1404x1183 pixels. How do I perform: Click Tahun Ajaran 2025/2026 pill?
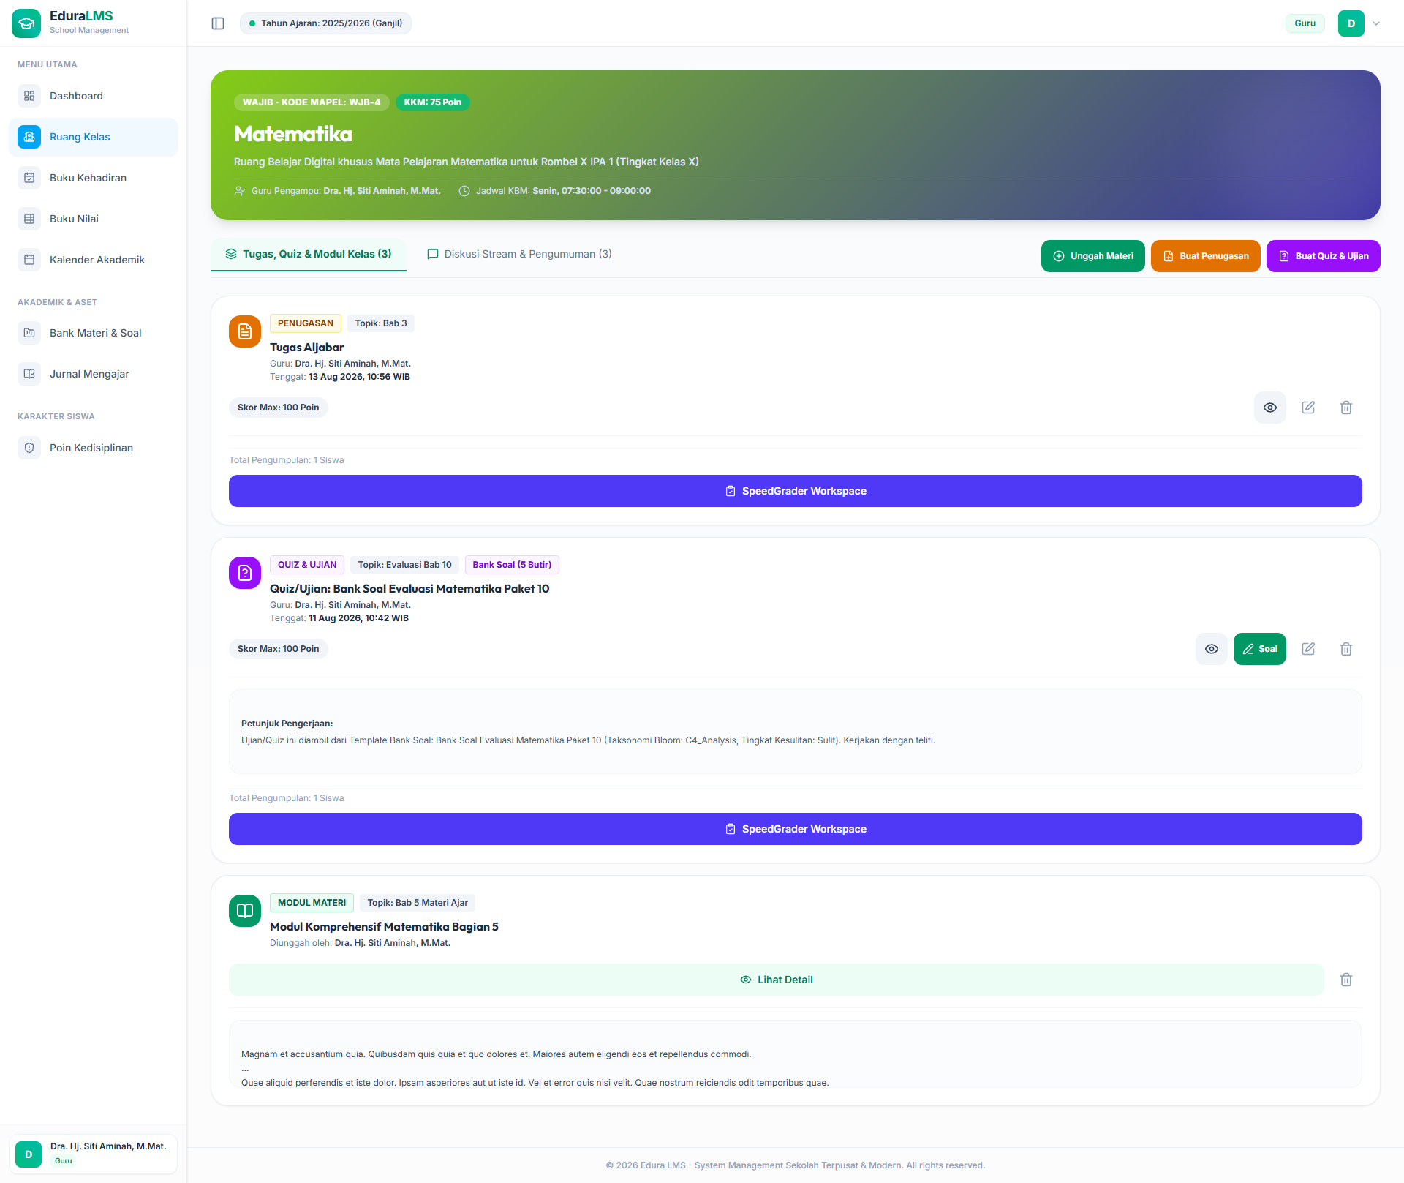pos(325,23)
